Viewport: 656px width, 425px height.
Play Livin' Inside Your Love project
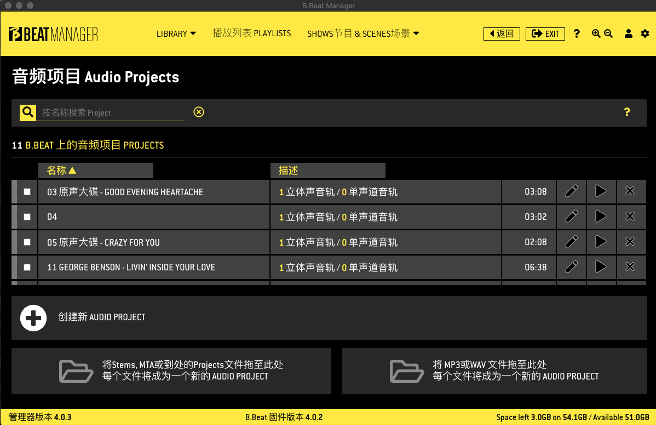[601, 267]
